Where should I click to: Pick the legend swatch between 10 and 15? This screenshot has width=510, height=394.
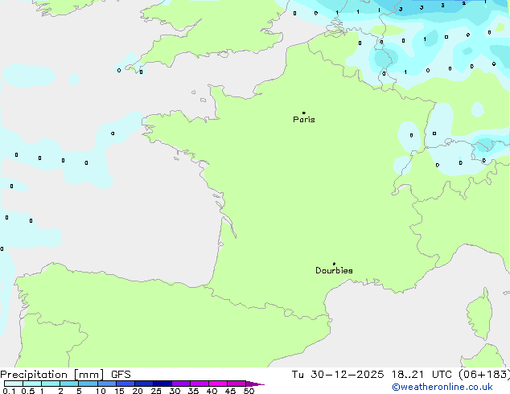[108, 384]
